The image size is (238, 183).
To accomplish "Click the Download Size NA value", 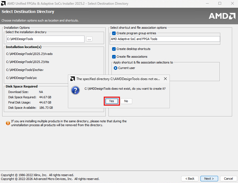I will [x=41, y=92].
